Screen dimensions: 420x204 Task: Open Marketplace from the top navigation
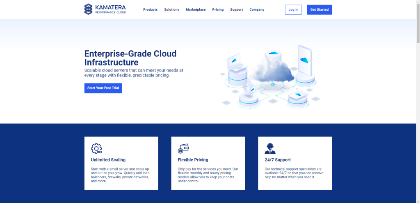(x=196, y=9)
